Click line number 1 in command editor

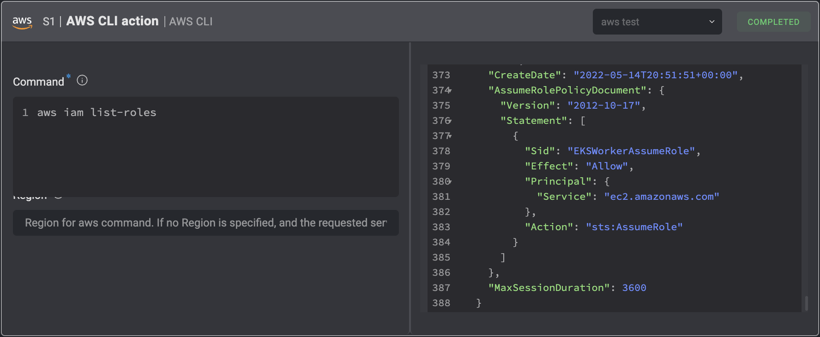[25, 112]
